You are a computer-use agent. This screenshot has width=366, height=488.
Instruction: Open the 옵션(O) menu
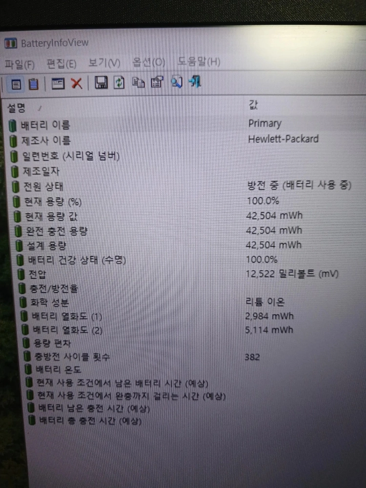click(x=149, y=62)
